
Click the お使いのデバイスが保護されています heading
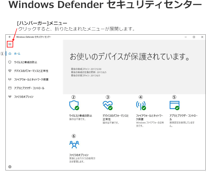click(x=130, y=56)
